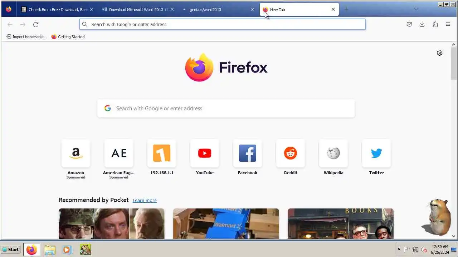Close the geni.us/word2013 tab
The width and height of the screenshot is (458, 257).
click(253, 10)
